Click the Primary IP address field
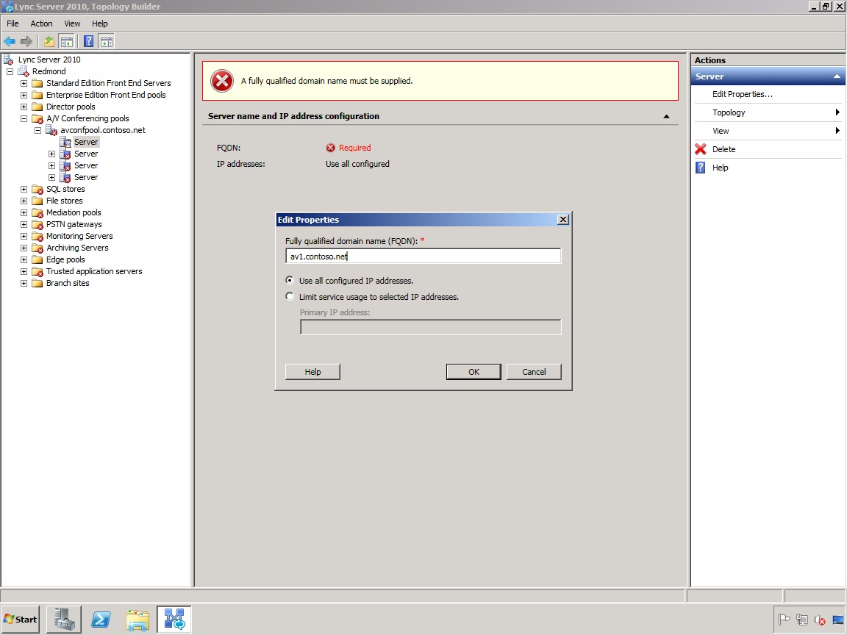The image size is (847, 635). click(431, 326)
